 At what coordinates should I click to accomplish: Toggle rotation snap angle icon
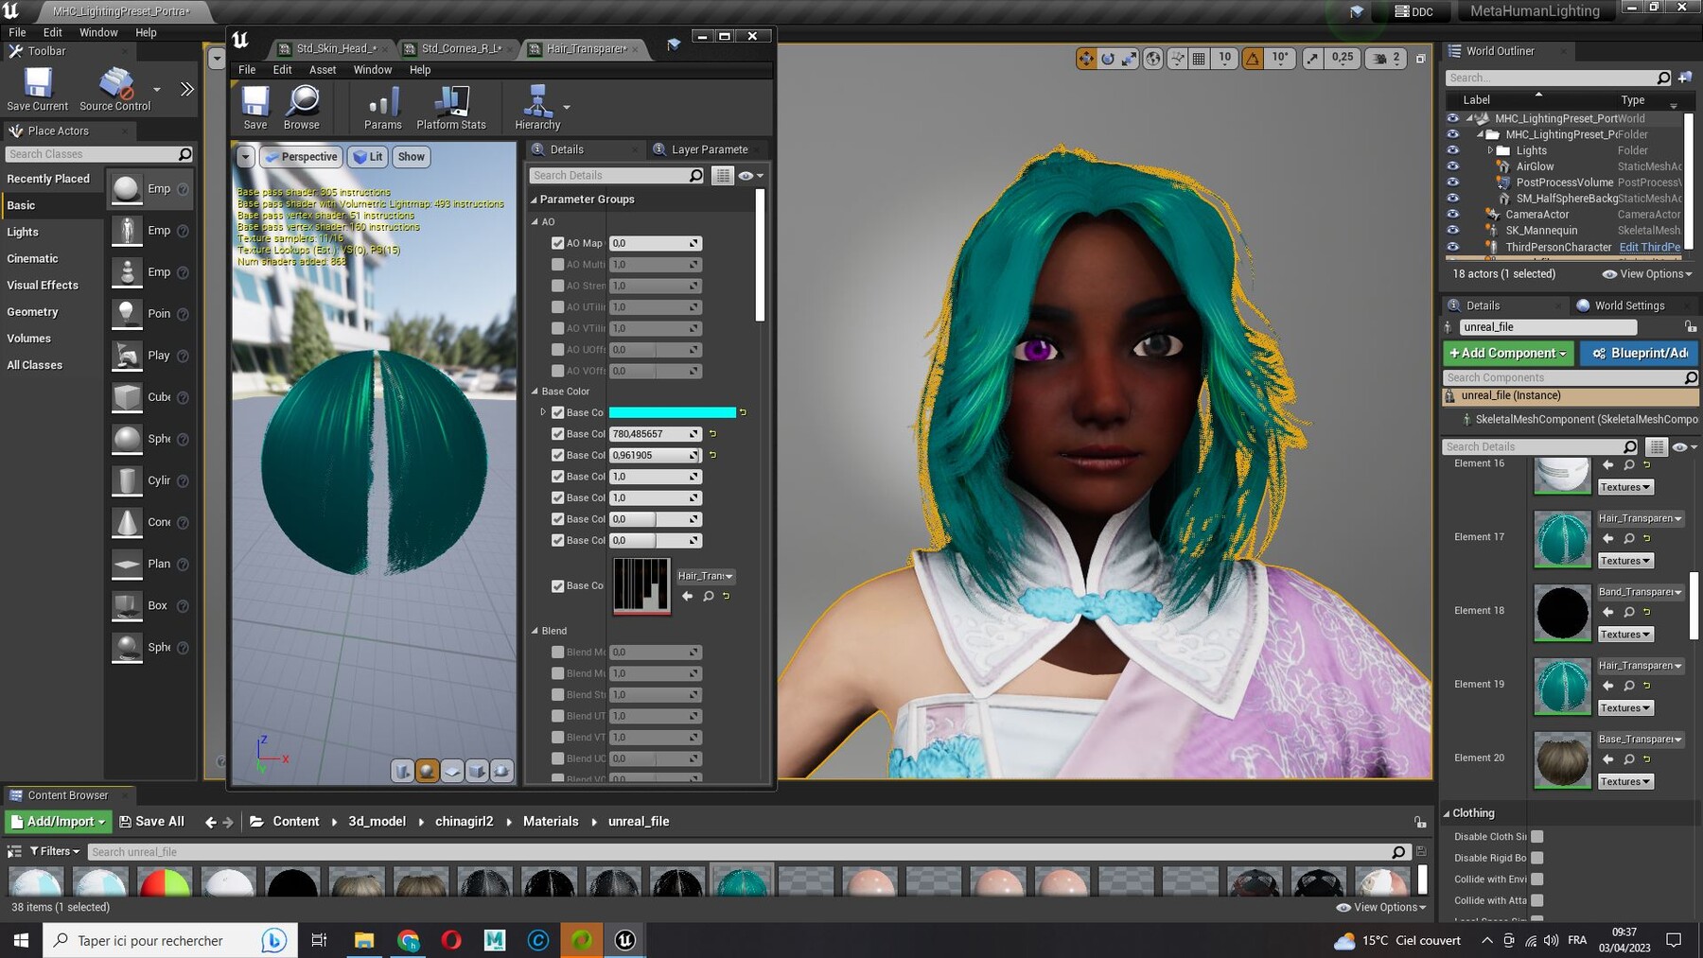click(x=1253, y=59)
